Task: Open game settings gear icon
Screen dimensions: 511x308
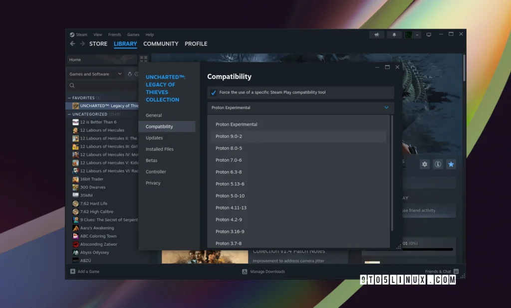Action: (x=425, y=164)
